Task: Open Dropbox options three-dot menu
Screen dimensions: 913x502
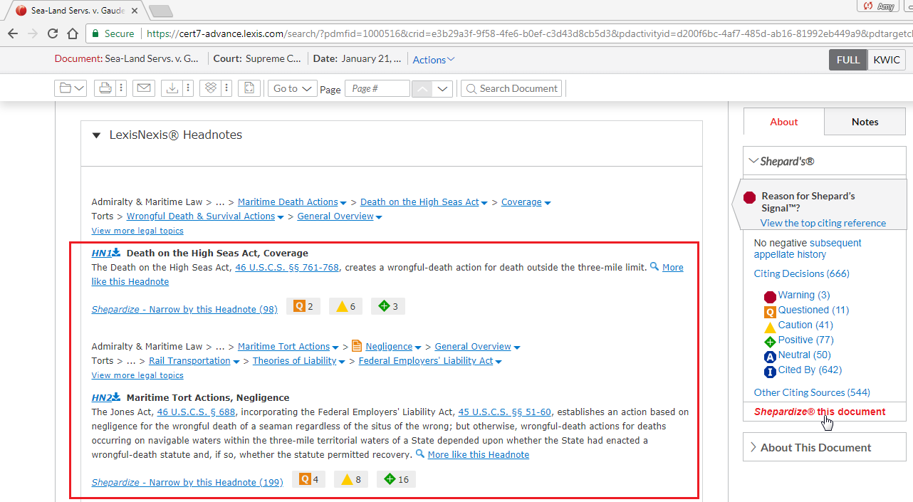Action: pos(226,88)
